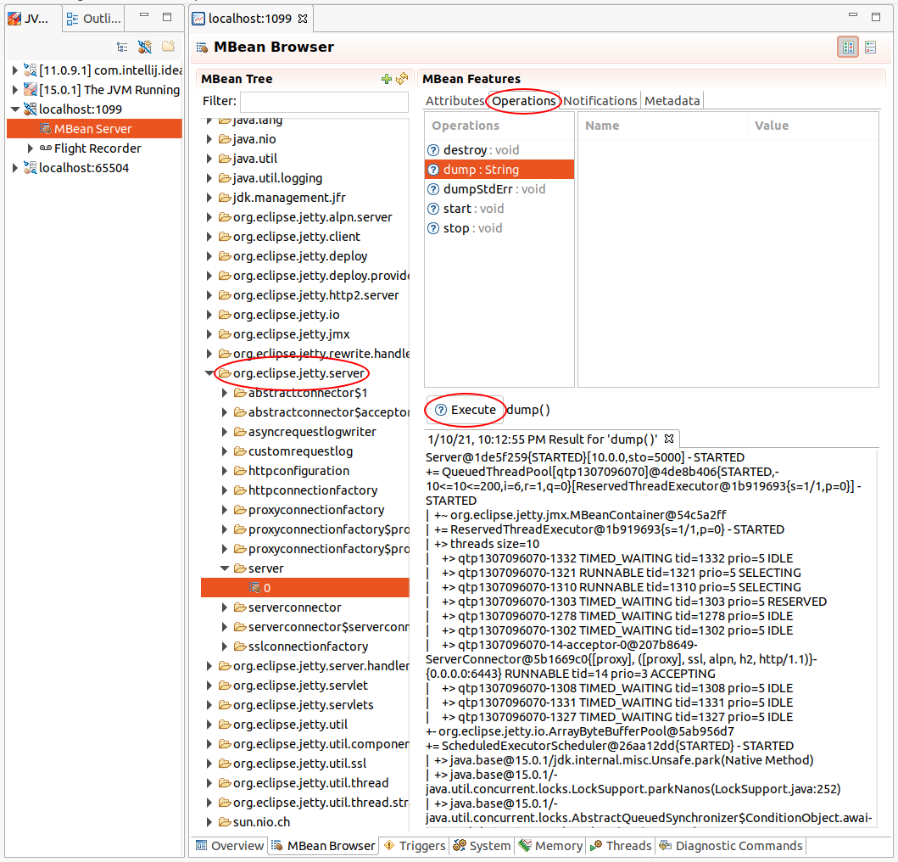Click the sun.nio.ch folder icon
The width and height of the screenshot is (898, 862).
(x=225, y=822)
